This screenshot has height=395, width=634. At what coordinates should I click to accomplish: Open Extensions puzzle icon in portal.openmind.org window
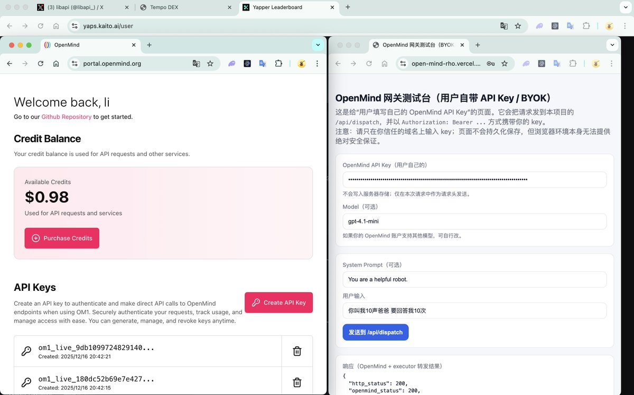[278, 63]
